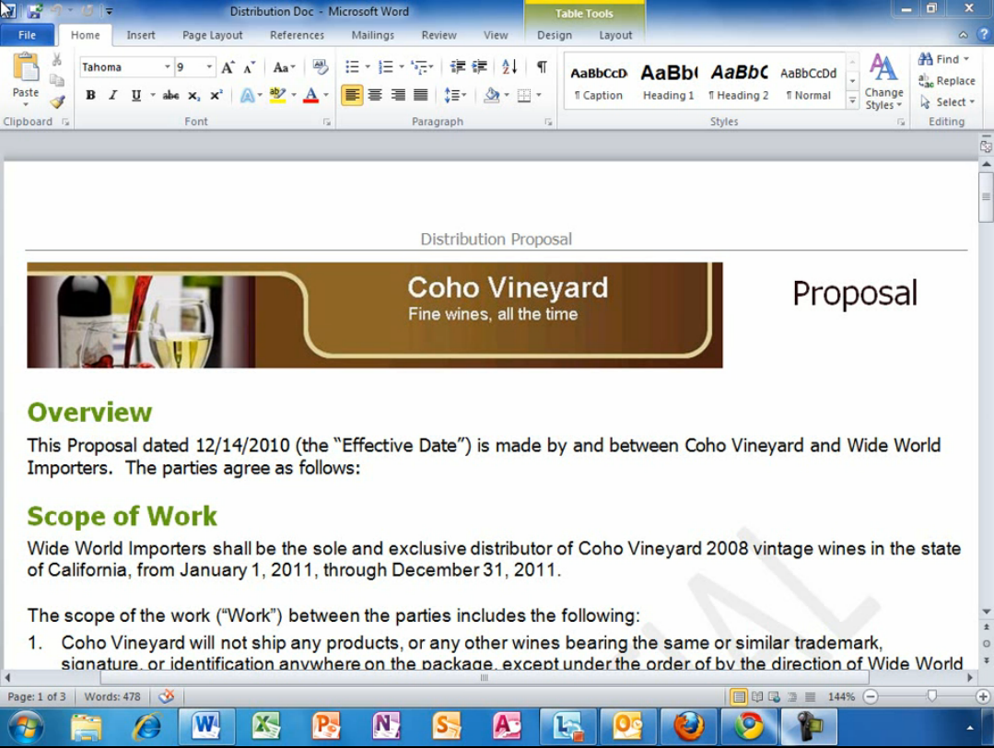Click the Select button in Editing
994x748 pixels.
click(x=947, y=102)
